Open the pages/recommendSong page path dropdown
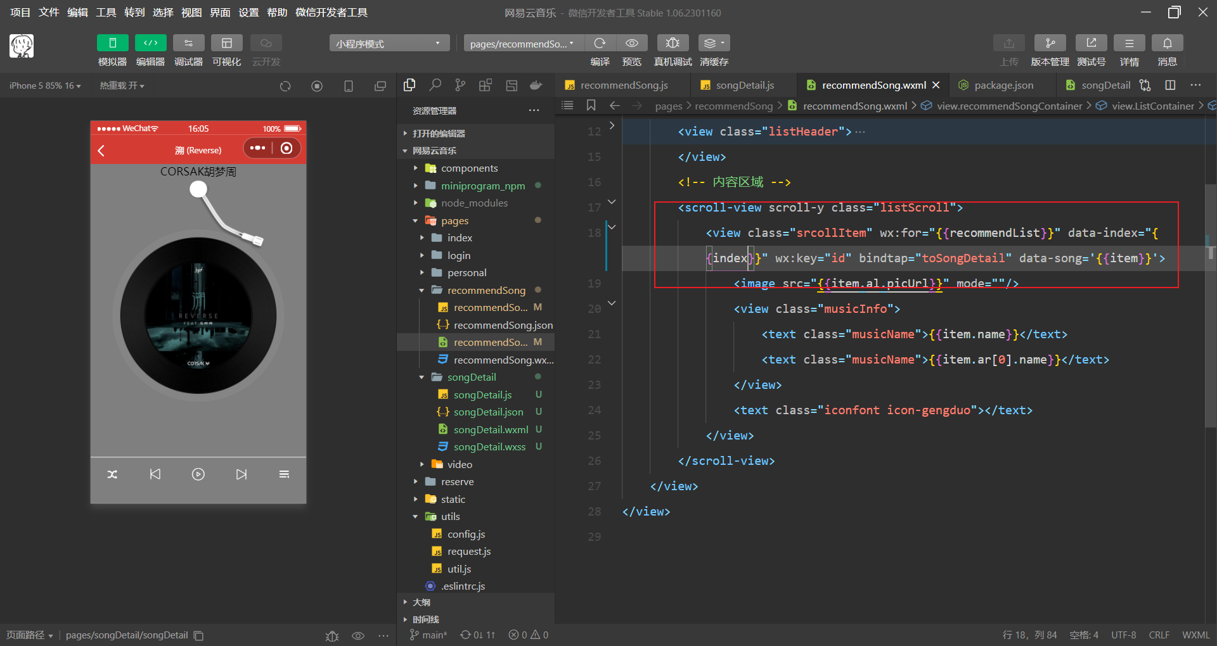This screenshot has height=646, width=1217. [524, 43]
